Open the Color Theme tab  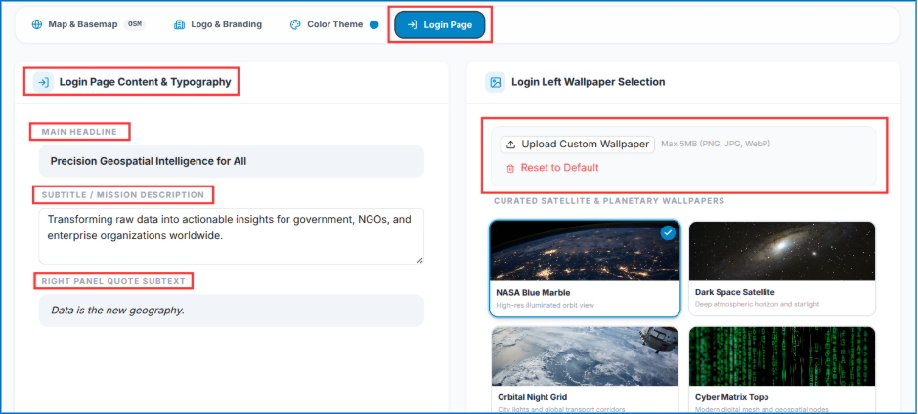[333, 24]
